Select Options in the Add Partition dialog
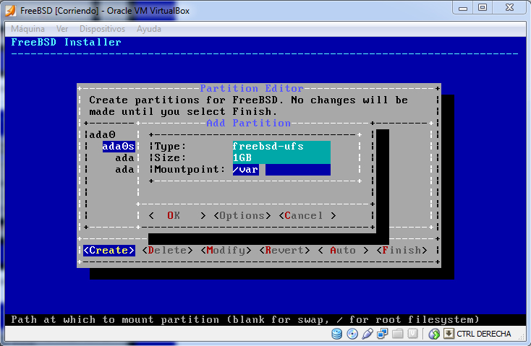 click(242, 216)
